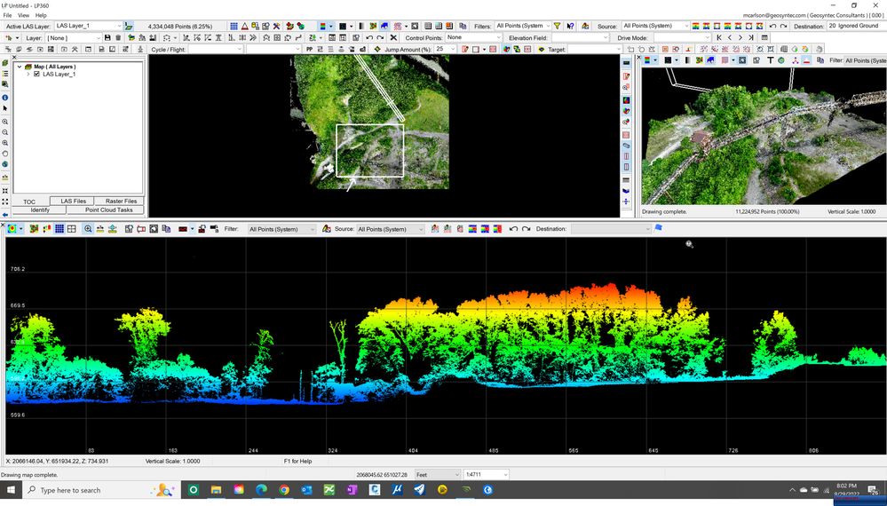Click the tools wrench icon in top toolbar
Image resolution: width=887 pixels, height=506 pixels.
click(x=277, y=26)
